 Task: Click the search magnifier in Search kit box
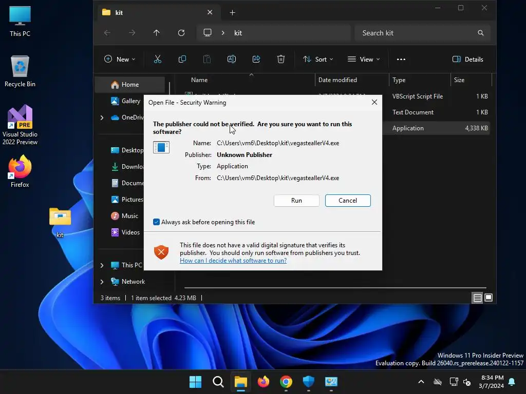click(x=480, y=33)
